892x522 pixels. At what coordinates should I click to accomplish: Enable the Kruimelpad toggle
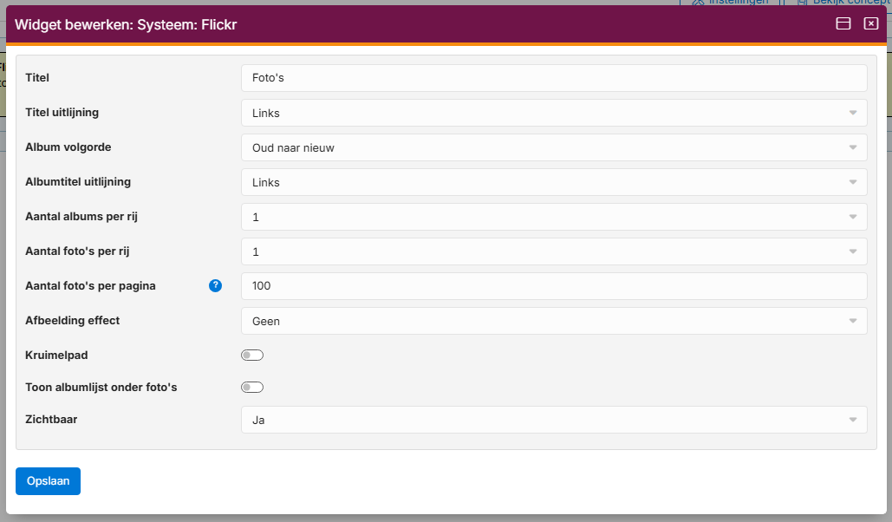click(x=251, y=356)
